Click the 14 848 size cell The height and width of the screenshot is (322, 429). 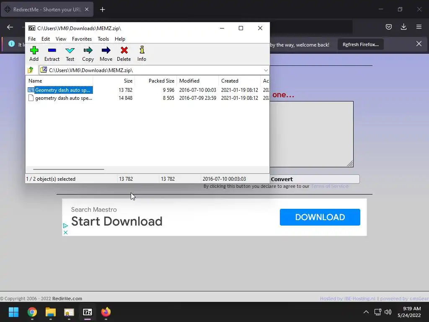125,98
